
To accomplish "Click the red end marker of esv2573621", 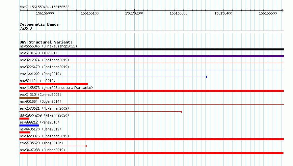I will (181, 112).
